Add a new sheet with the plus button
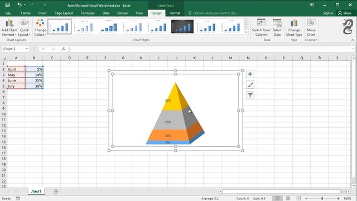This screenshot has width=357, height=201. tap(56, 192)
